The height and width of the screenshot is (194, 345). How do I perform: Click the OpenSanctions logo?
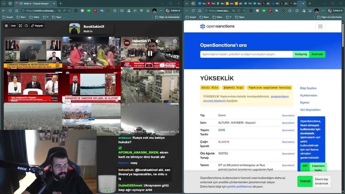[x=217, y=26]
